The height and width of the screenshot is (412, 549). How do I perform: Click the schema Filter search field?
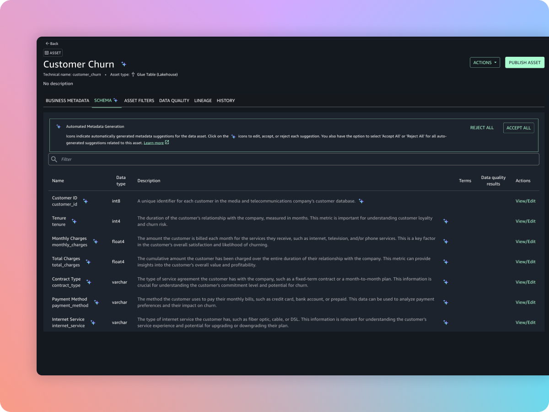294,159
